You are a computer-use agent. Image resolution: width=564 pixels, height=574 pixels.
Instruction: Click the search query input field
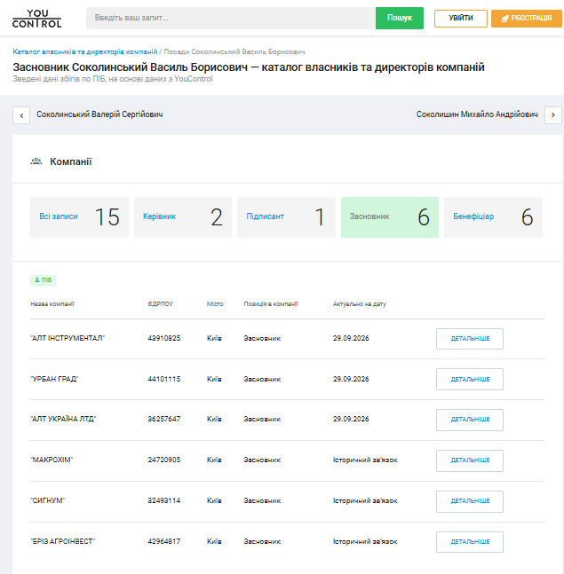tap(231, 18)
